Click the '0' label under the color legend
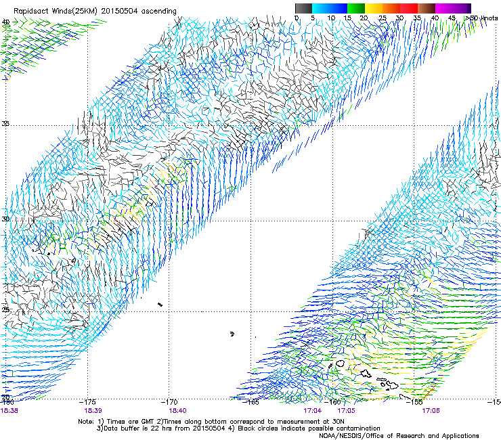Screen dimensions: 501x440 pos(297,18)
